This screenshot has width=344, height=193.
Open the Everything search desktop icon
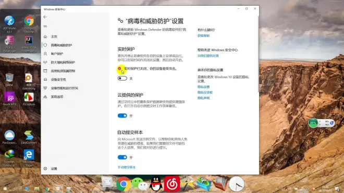[x=29, y=82]
